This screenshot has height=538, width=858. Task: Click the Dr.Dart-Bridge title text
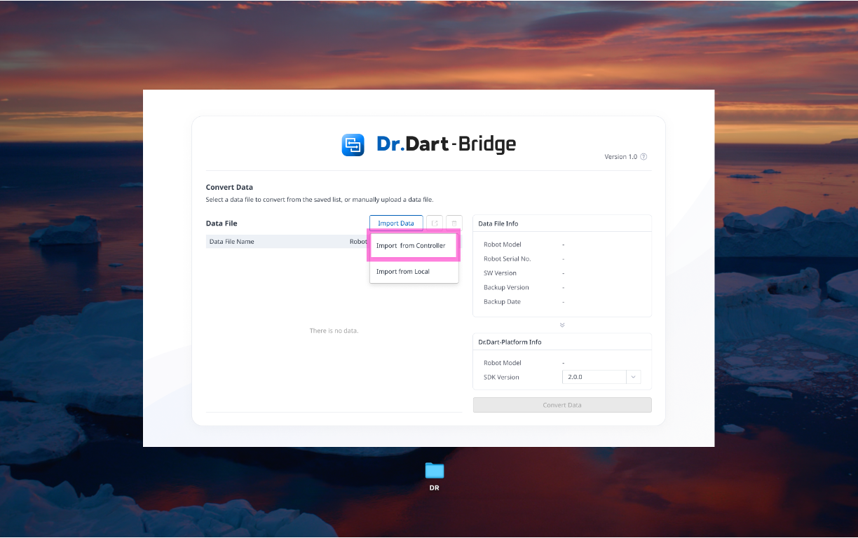[446, 144]
